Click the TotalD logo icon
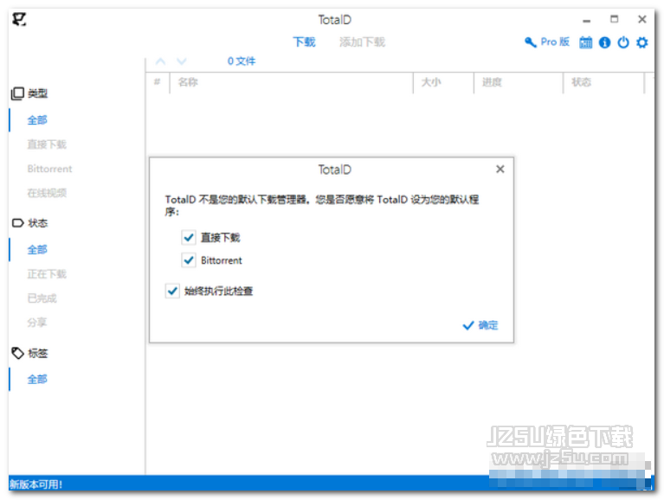This screenshot has width=664, height=500. tap(20, 19)
